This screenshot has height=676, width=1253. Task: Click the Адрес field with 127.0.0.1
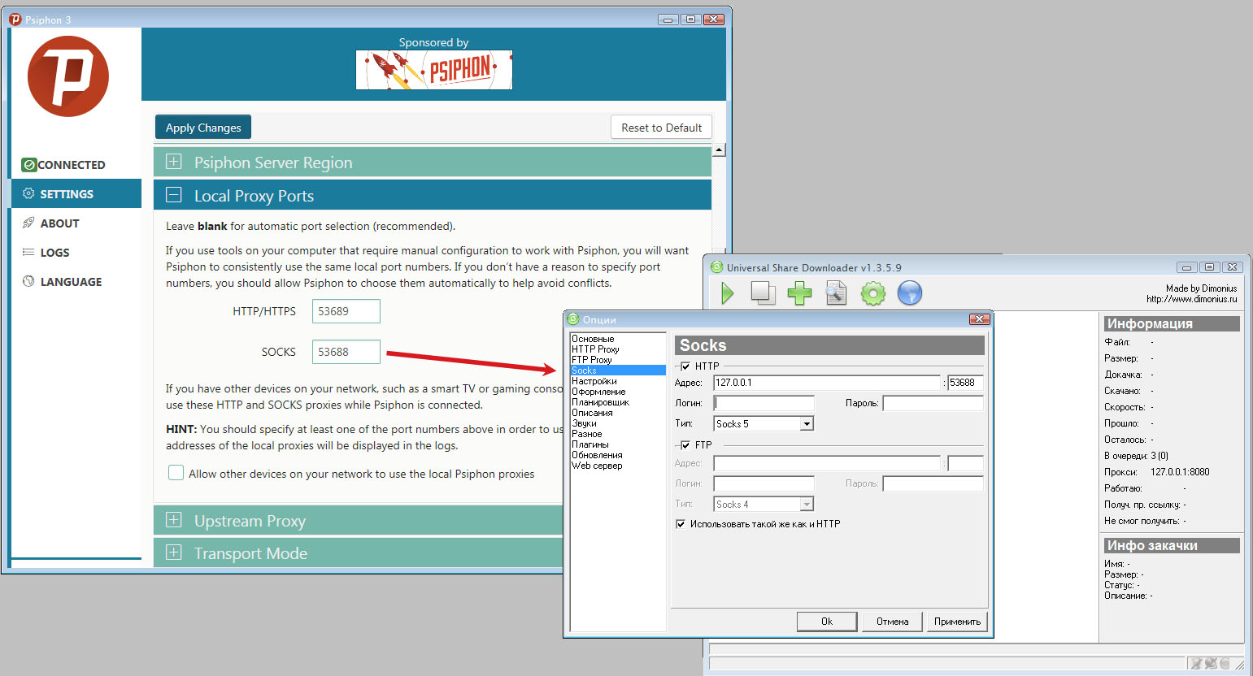tap(827, 383)
